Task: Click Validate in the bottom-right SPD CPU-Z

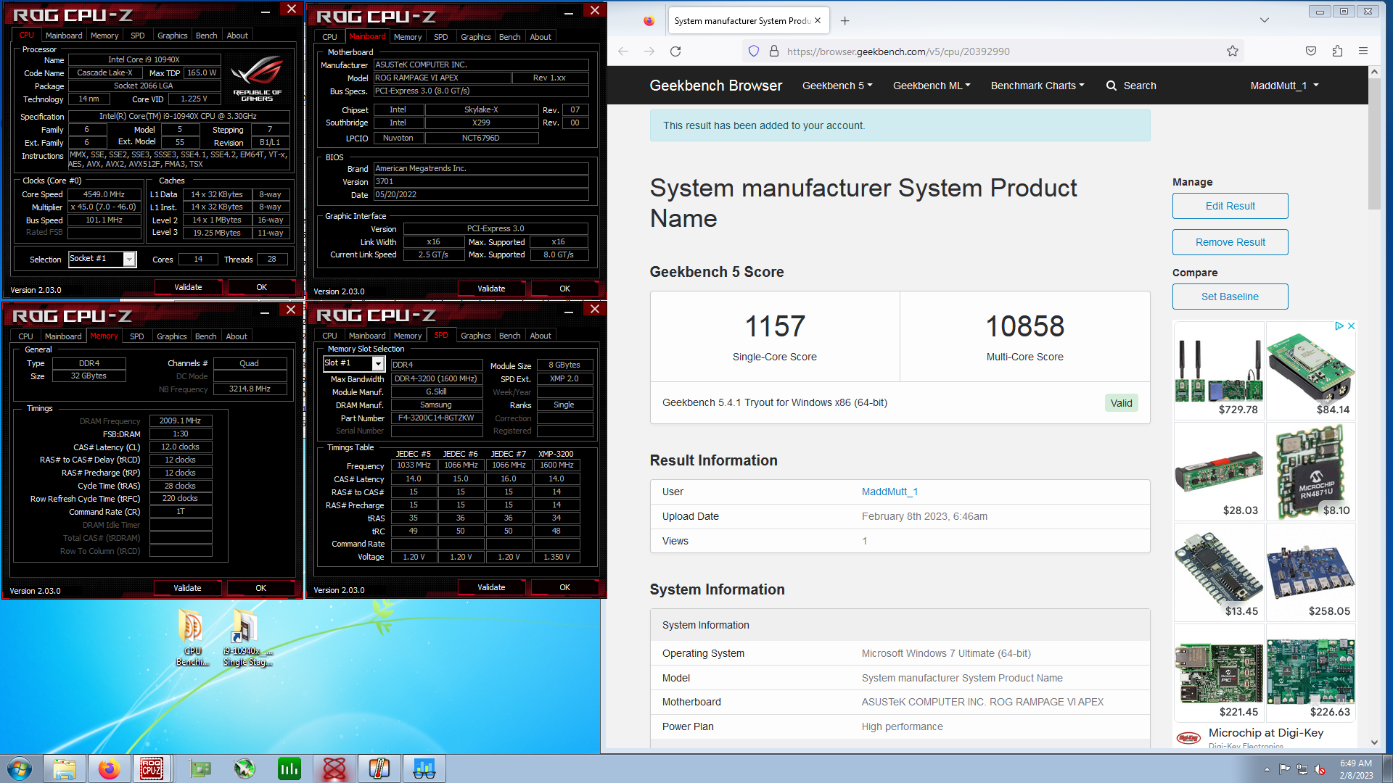Action: tap(491, 588)
